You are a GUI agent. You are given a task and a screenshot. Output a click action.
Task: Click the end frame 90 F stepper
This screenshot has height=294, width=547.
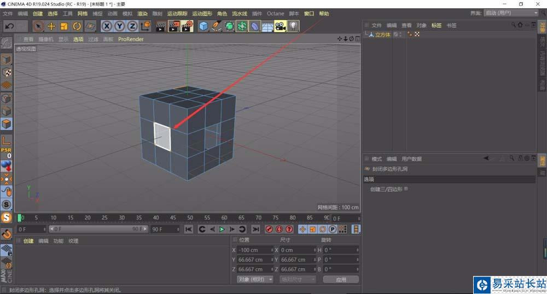[x=178, y=229]
